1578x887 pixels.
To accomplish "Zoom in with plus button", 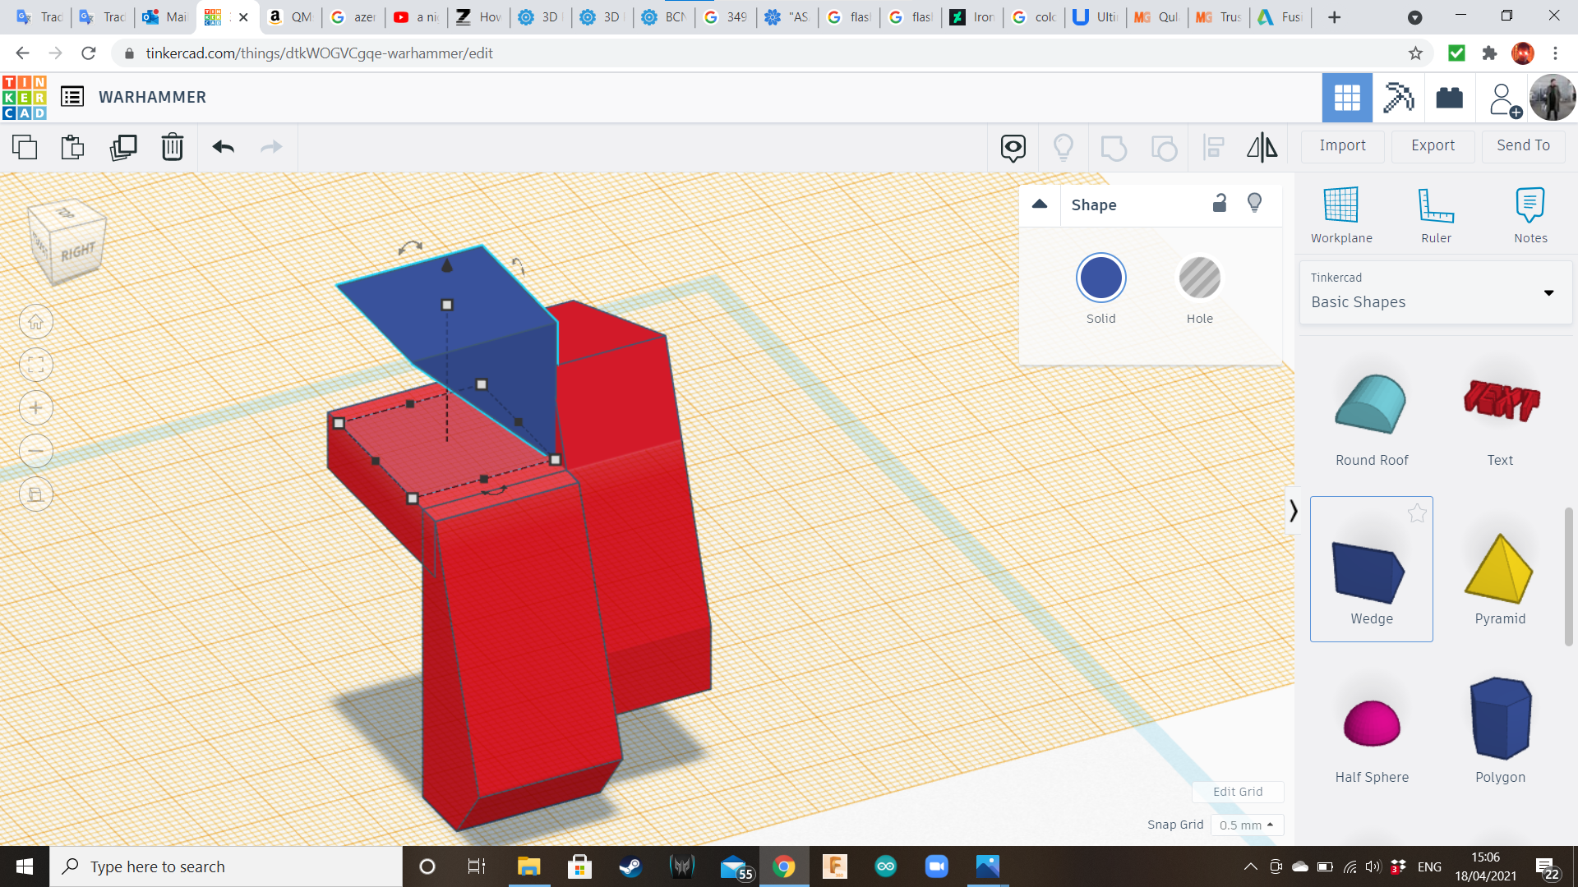I will 36,408.
